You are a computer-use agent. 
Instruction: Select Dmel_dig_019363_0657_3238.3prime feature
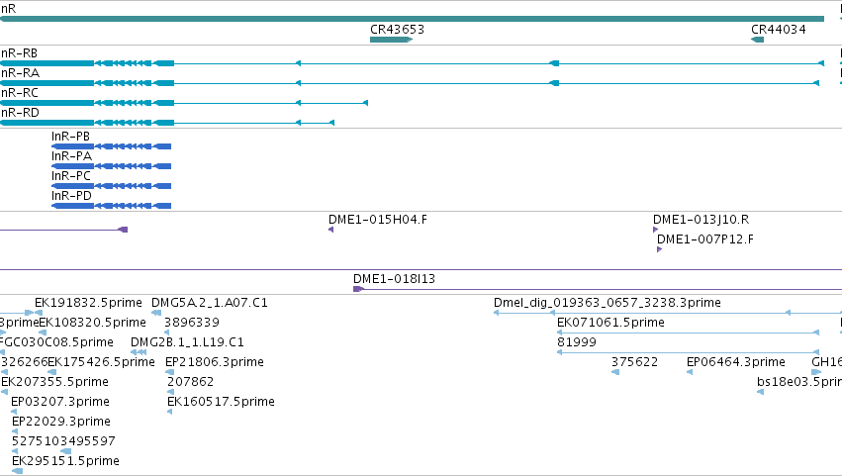(x=668, y=313)
